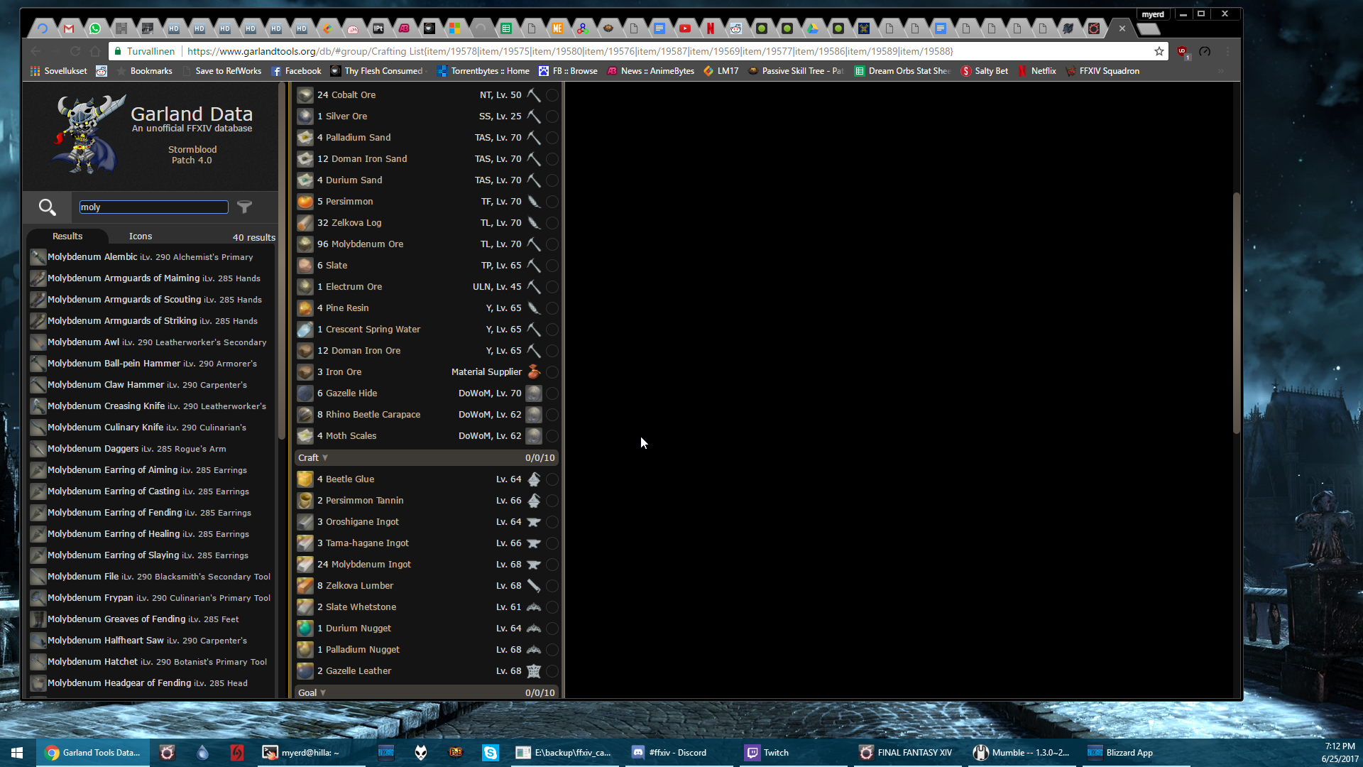The image size is (1363, 767).
Task: Mark Cobalt Ore as obtained
Action: (x=552, y=95)
